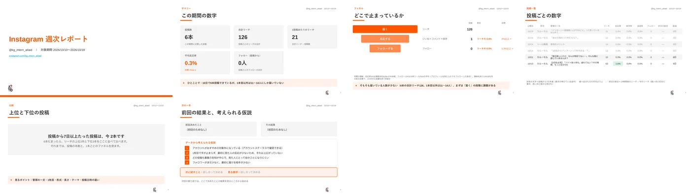Select the 10/16 post row in the table
Screen dimensions: 690x194
tap(604, 37)
